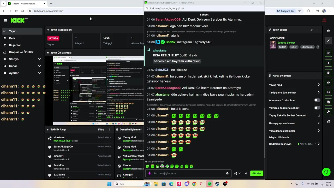Open the info icon in the right rail
The width and height of the screenshot is (334, 188).
pyautogui.click(x=328, y=31)
